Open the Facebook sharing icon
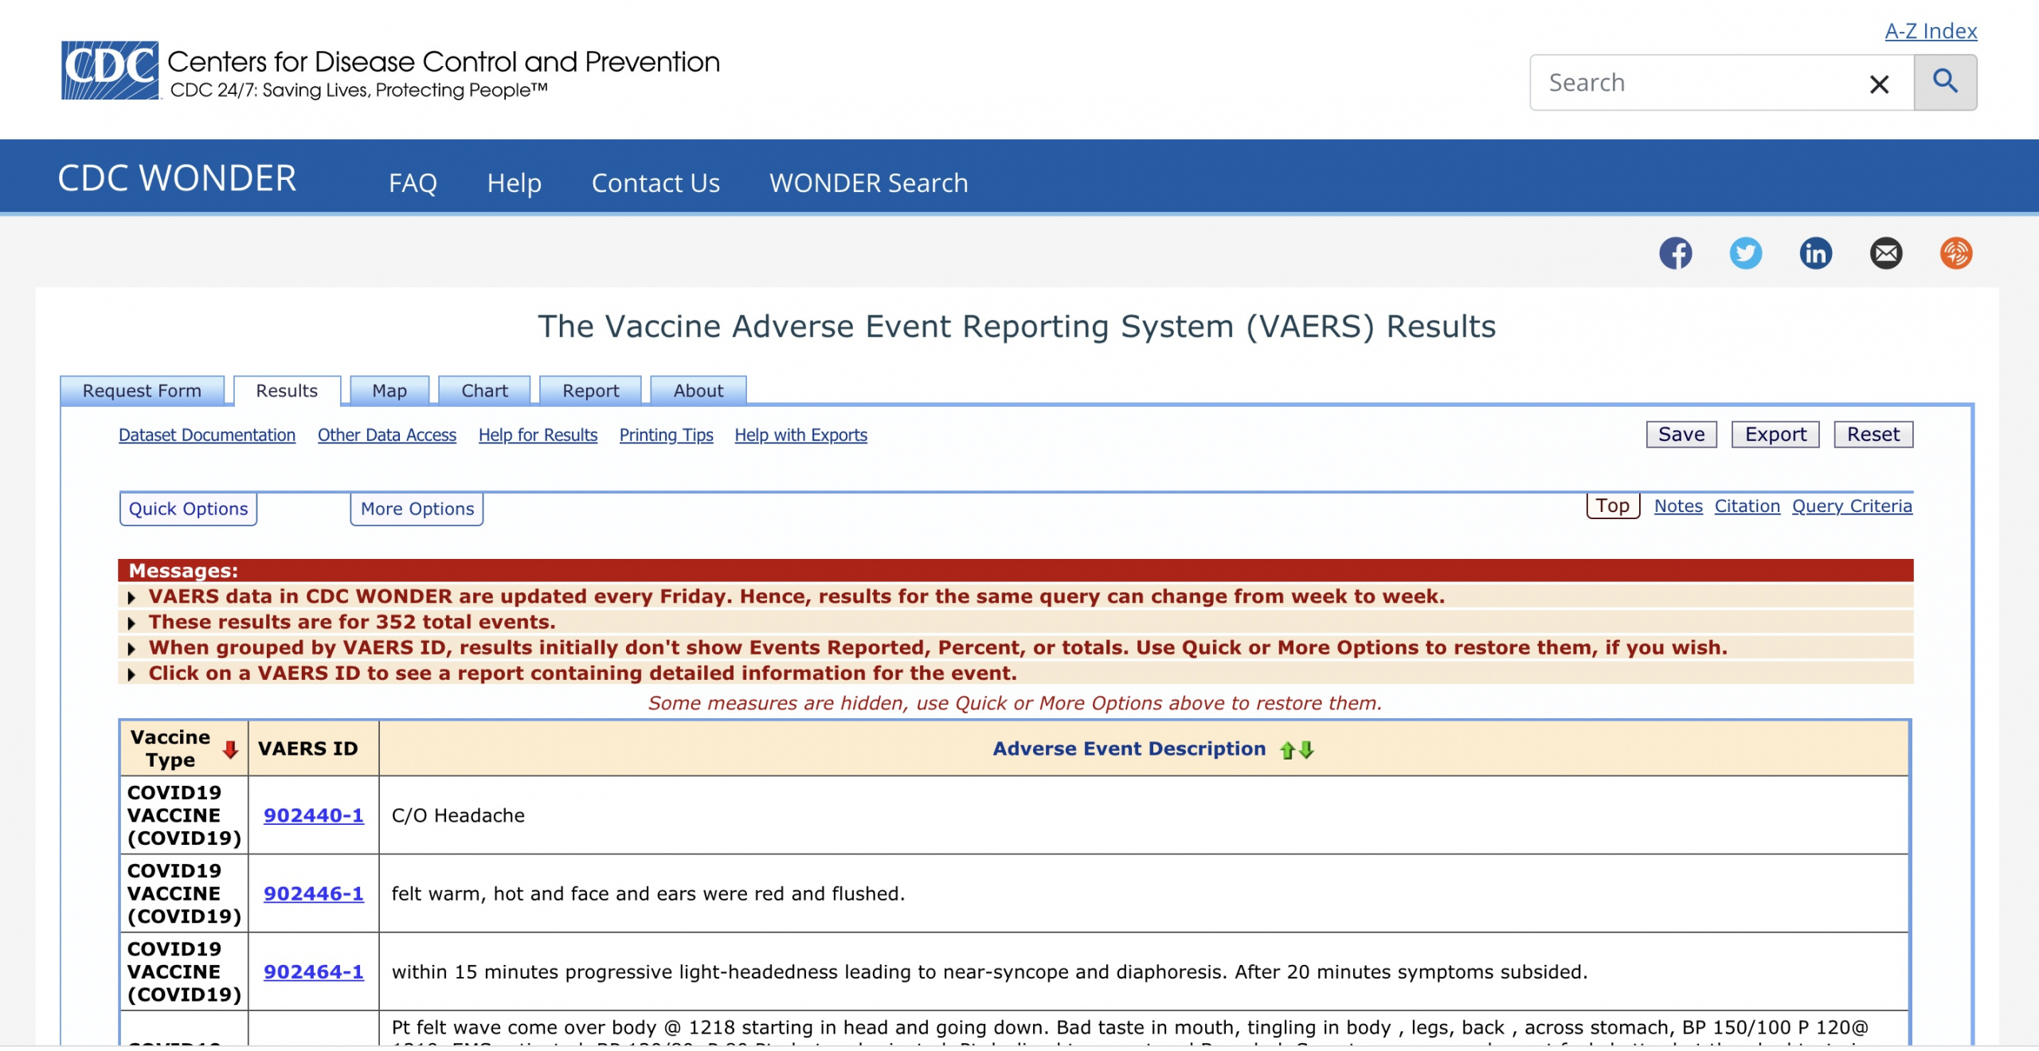The image size is (2039, 1051). pos(1677,253)
